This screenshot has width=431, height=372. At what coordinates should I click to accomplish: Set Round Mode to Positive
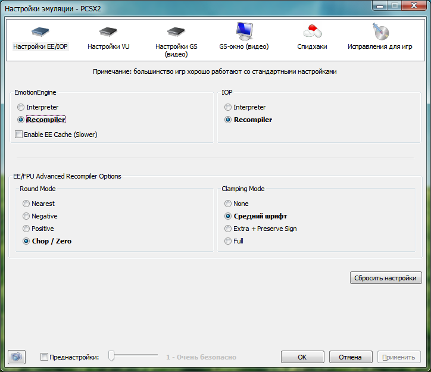(26, 229)
